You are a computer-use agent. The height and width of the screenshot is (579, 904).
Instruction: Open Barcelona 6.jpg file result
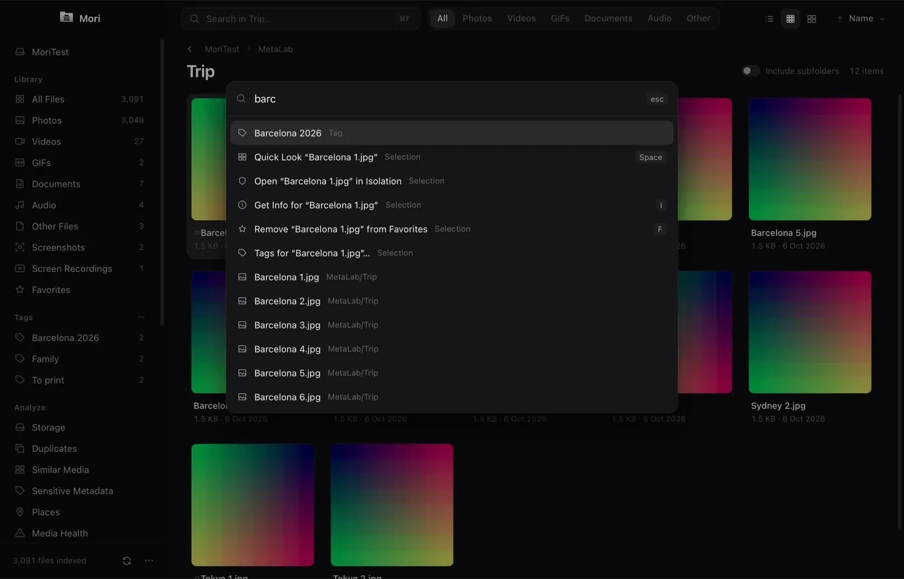tap(451, 397)
